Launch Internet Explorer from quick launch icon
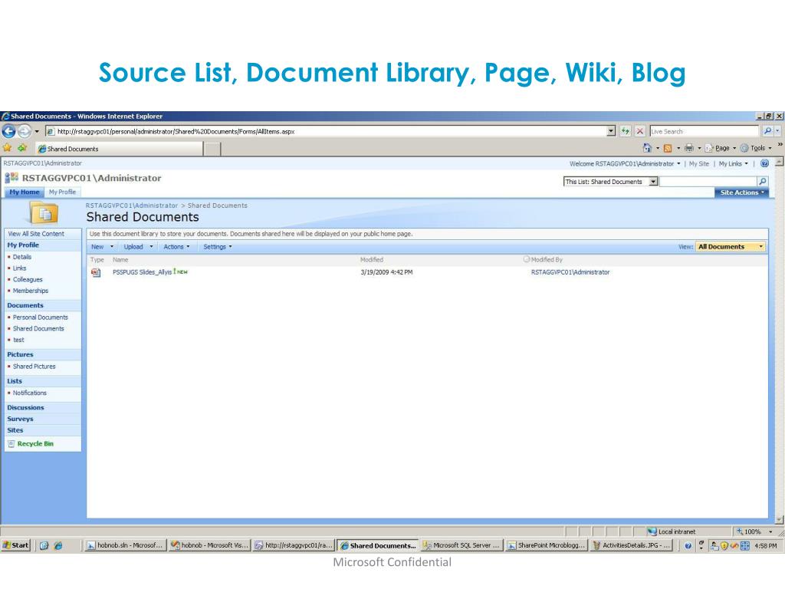Image resolution: width=785 pixels, height=589 pixels. click(58, 545)
